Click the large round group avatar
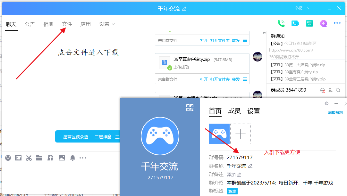The height and width of the screenshot is (196, 347). (160, 136)
